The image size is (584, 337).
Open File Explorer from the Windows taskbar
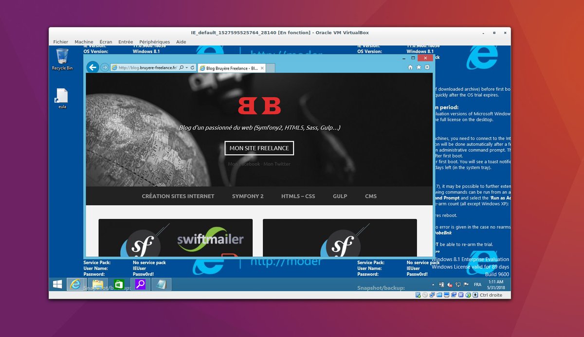[x=98, y=284]
